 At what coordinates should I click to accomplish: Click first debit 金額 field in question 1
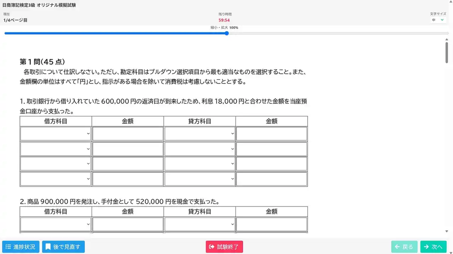tap(128, 134)
